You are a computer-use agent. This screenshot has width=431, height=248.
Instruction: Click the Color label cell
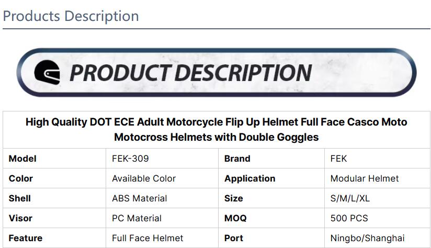coord(54,178)
